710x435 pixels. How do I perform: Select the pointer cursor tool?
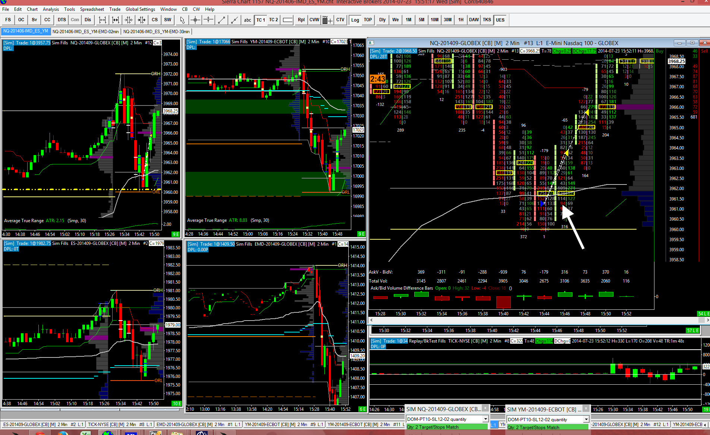(182, 20)
